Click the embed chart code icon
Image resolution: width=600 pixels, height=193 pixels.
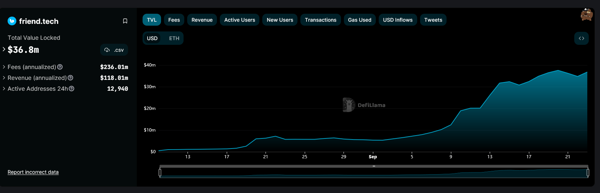coord(581,38)
